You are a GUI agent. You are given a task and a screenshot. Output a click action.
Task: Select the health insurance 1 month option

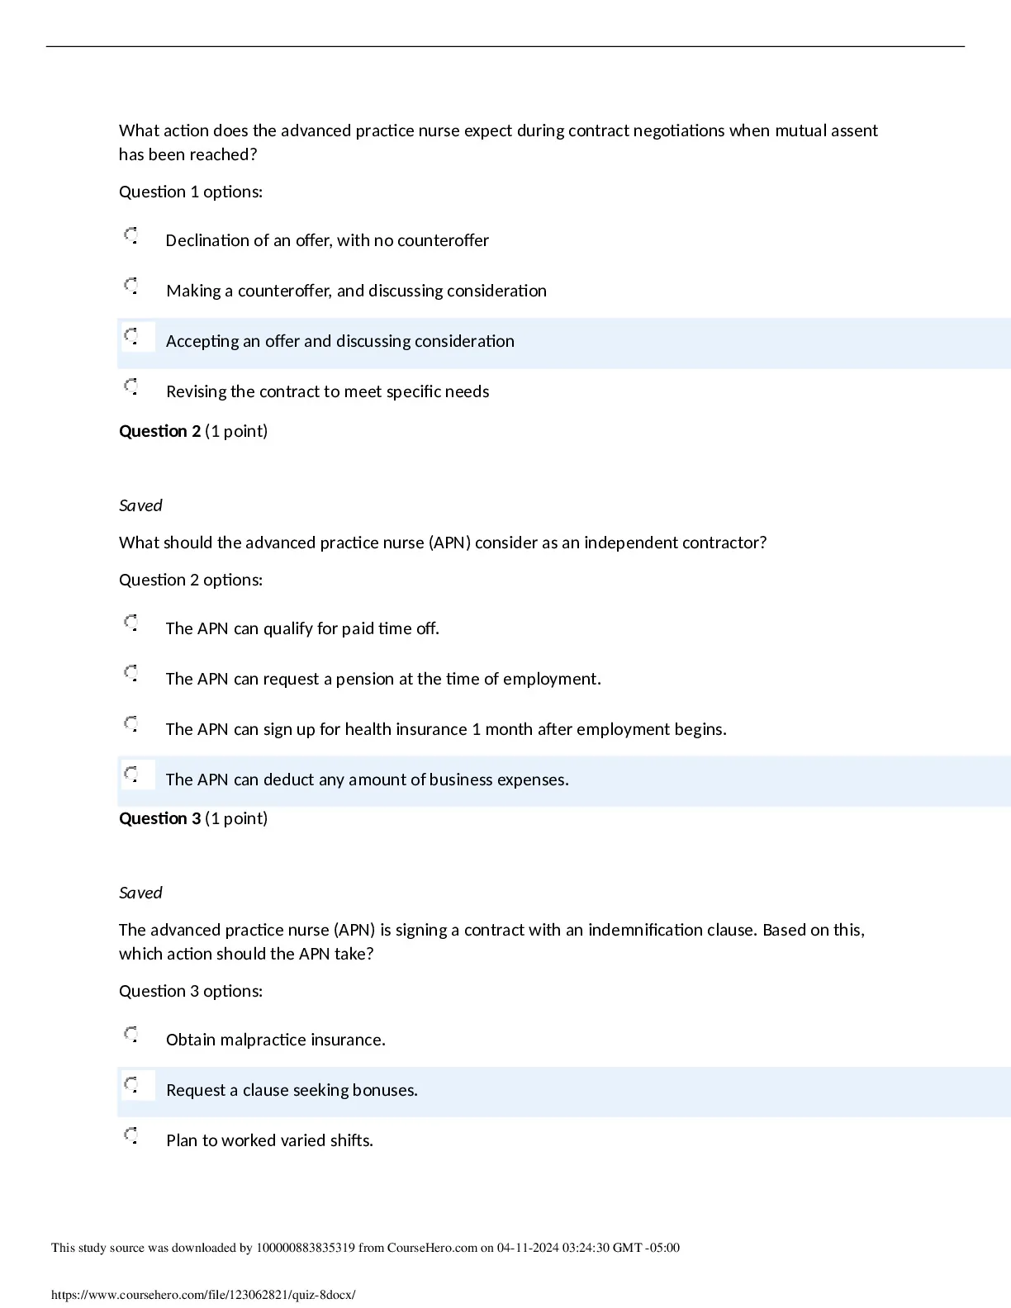[x=131, y=725]
